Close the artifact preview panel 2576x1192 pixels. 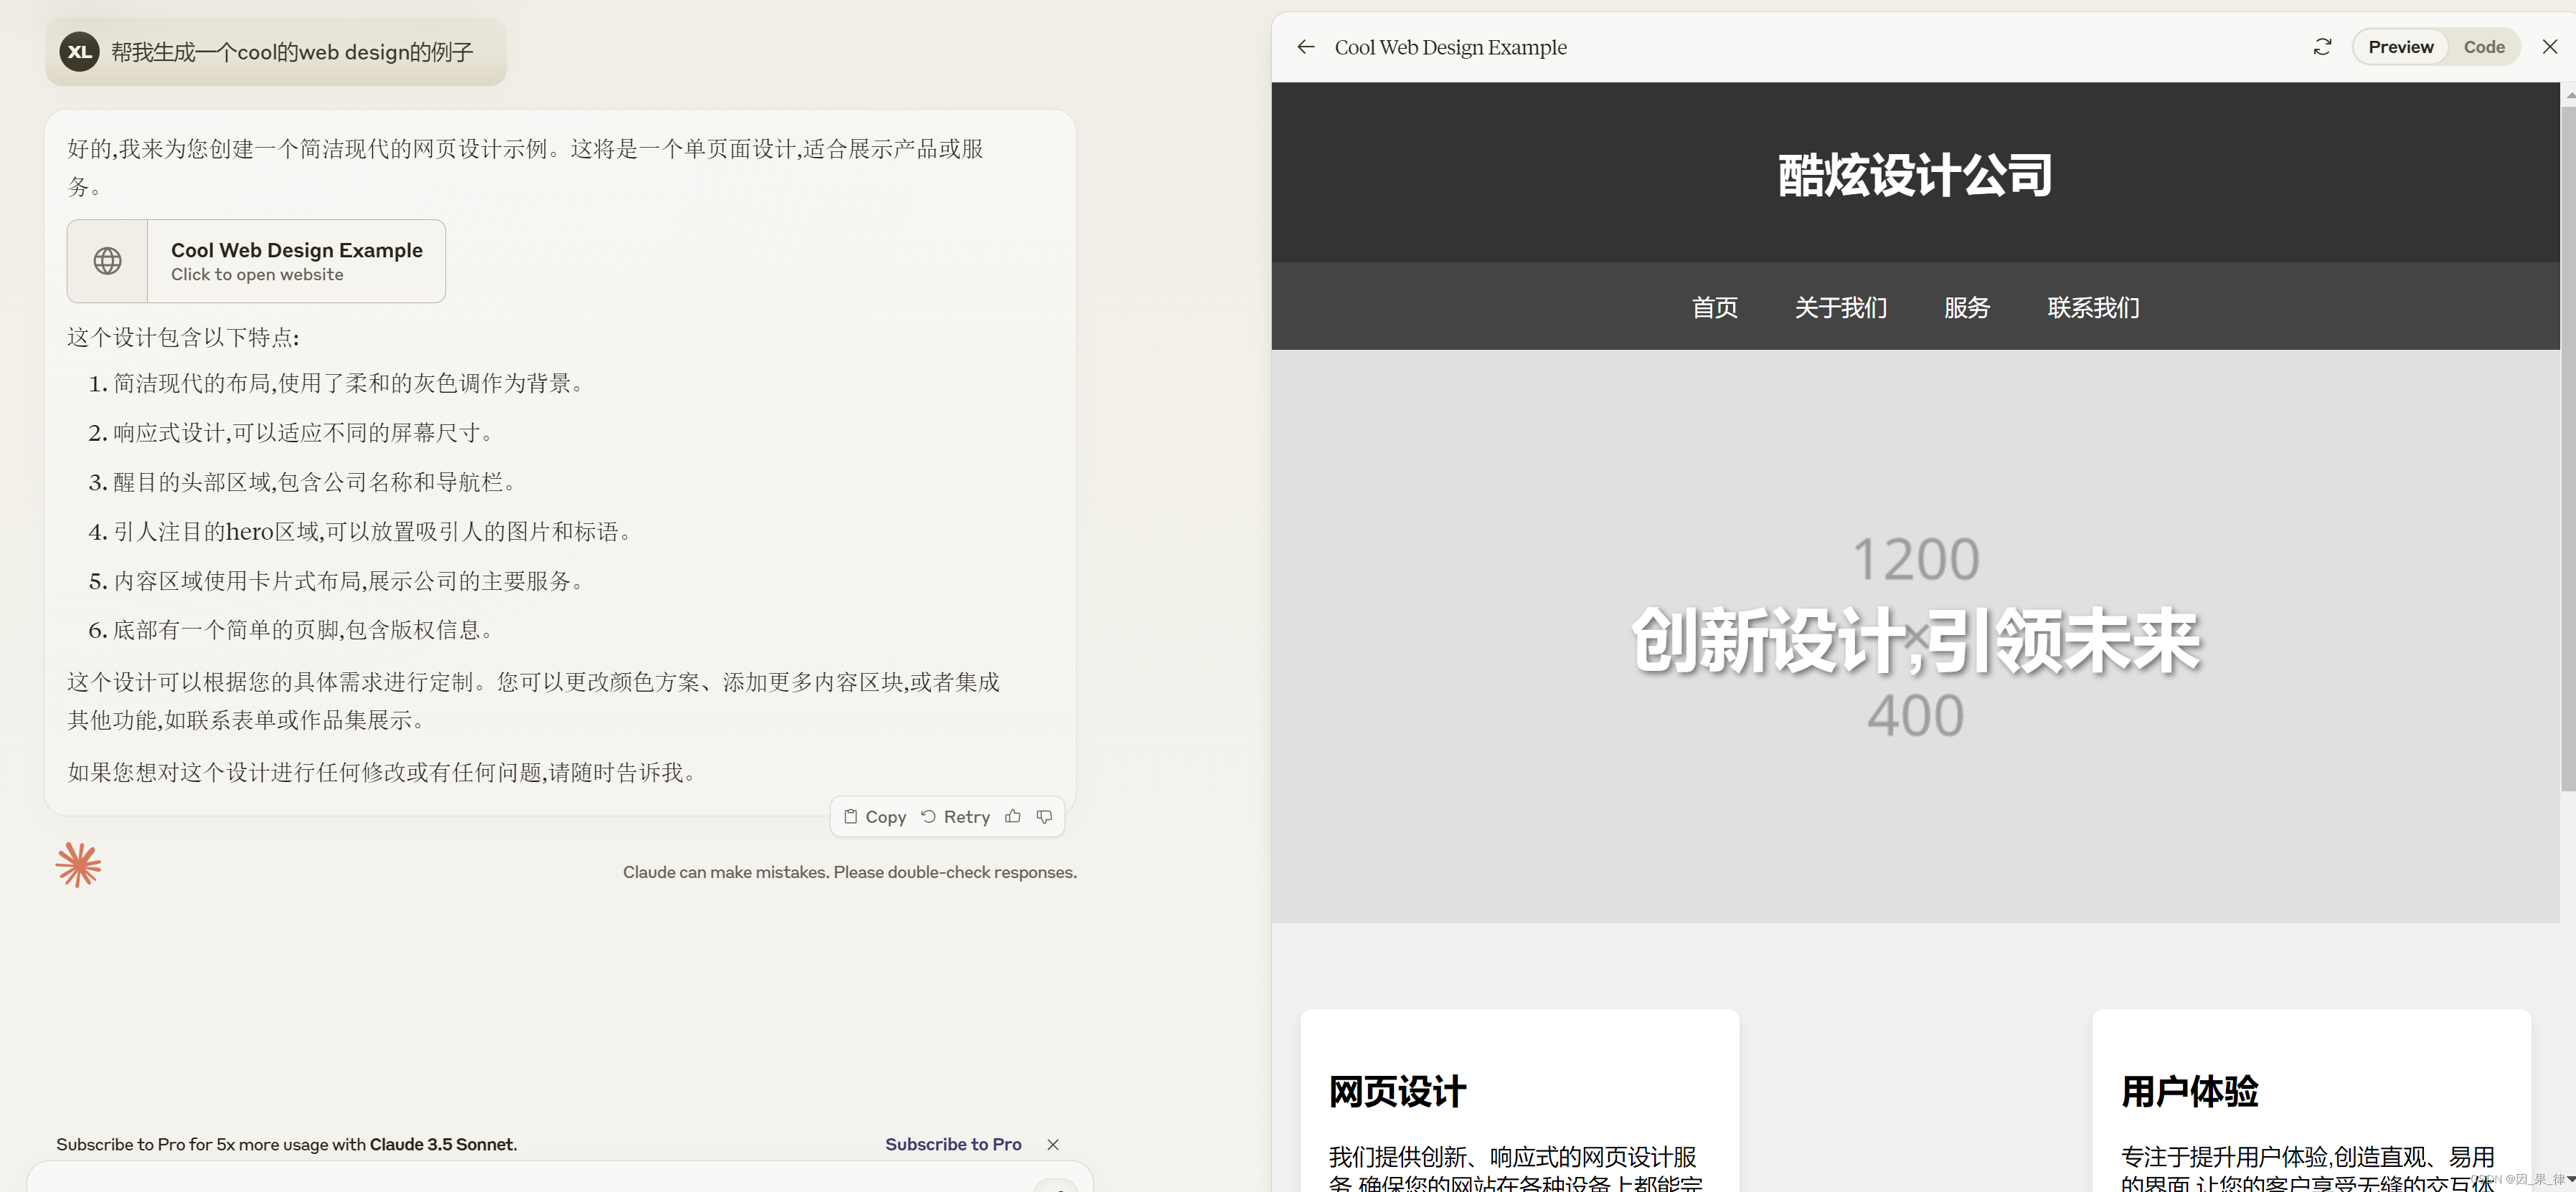click(2549, 47)
